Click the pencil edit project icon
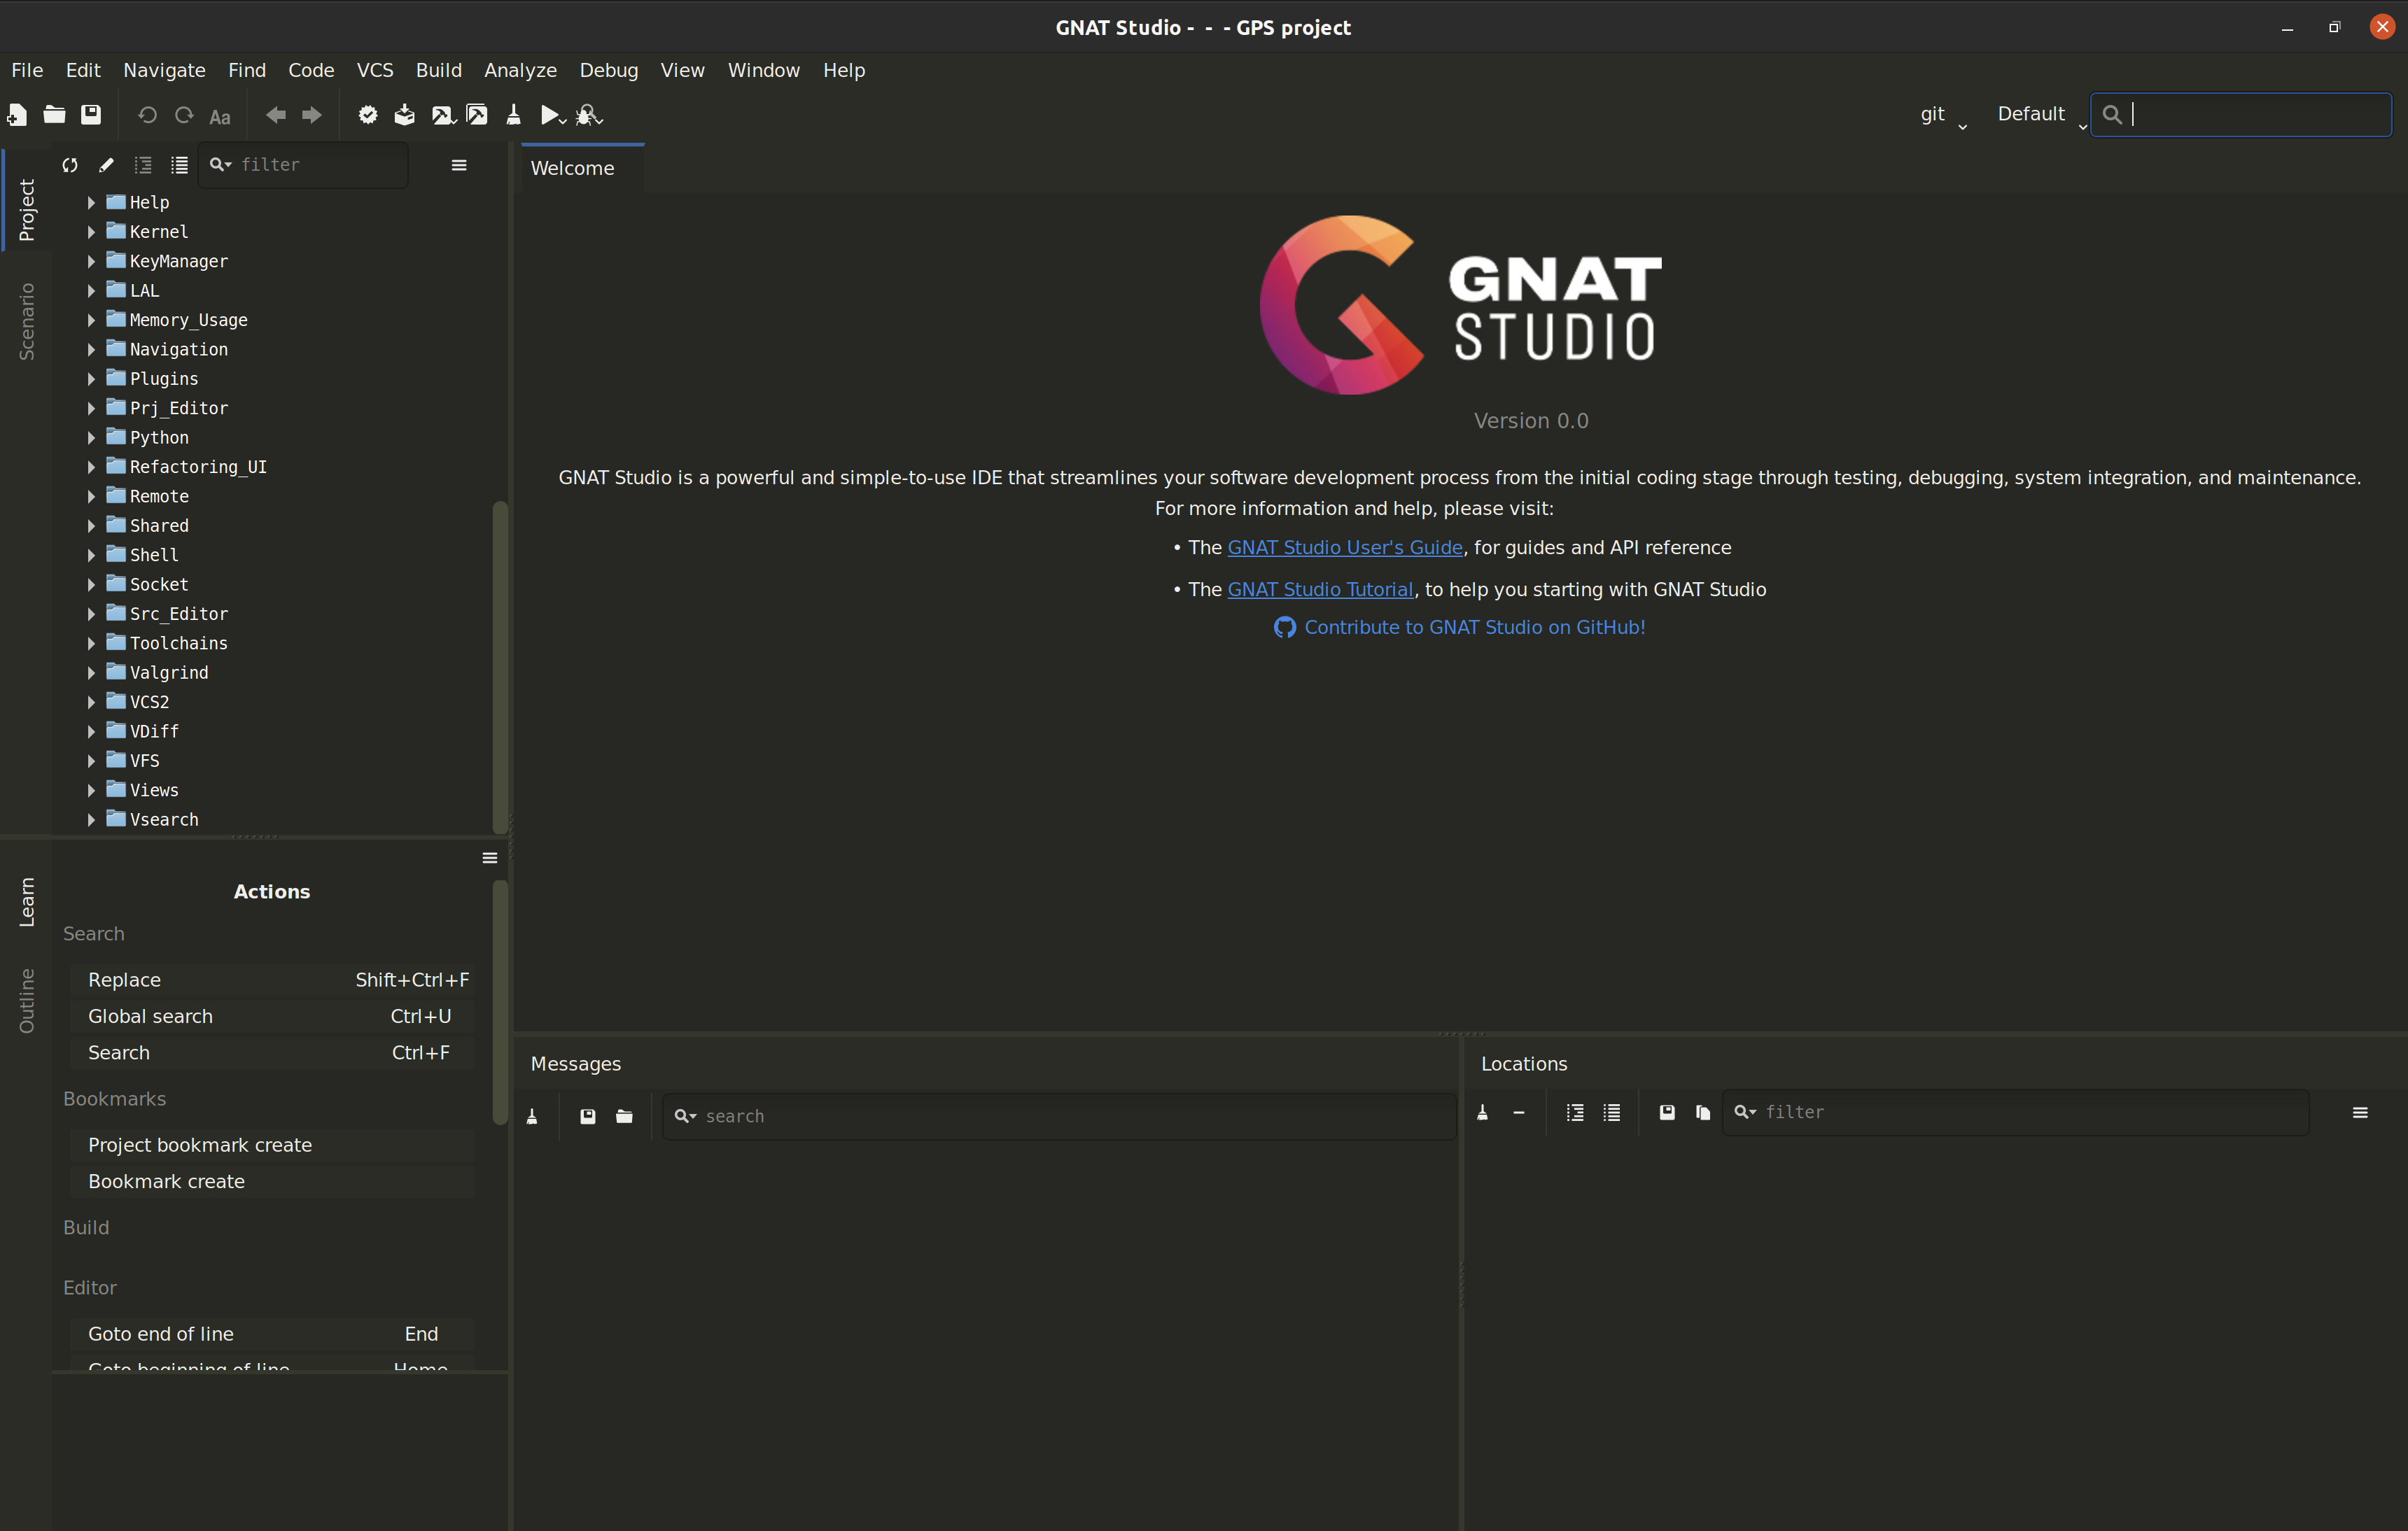The height and width of the screenshot is (1531, 2408). 106,165
